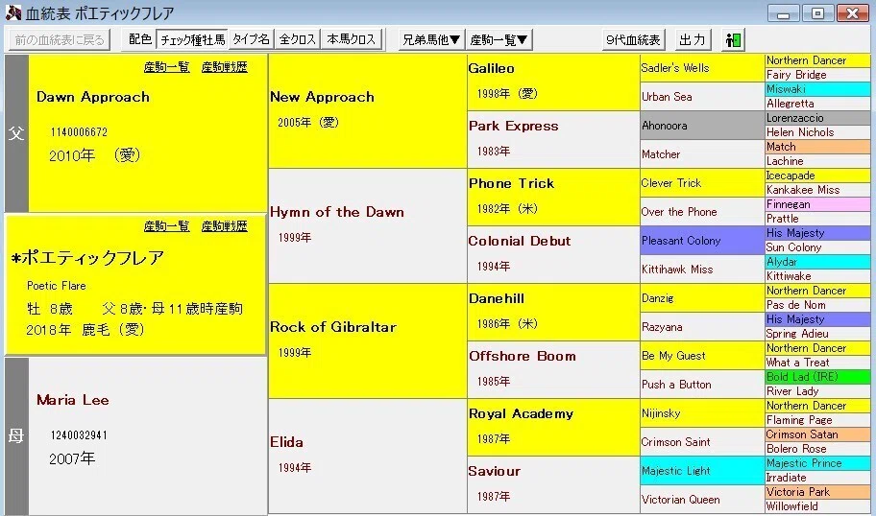Click the green person icon in toolbar
Screen dimensions: 876x516
[733, 39]
